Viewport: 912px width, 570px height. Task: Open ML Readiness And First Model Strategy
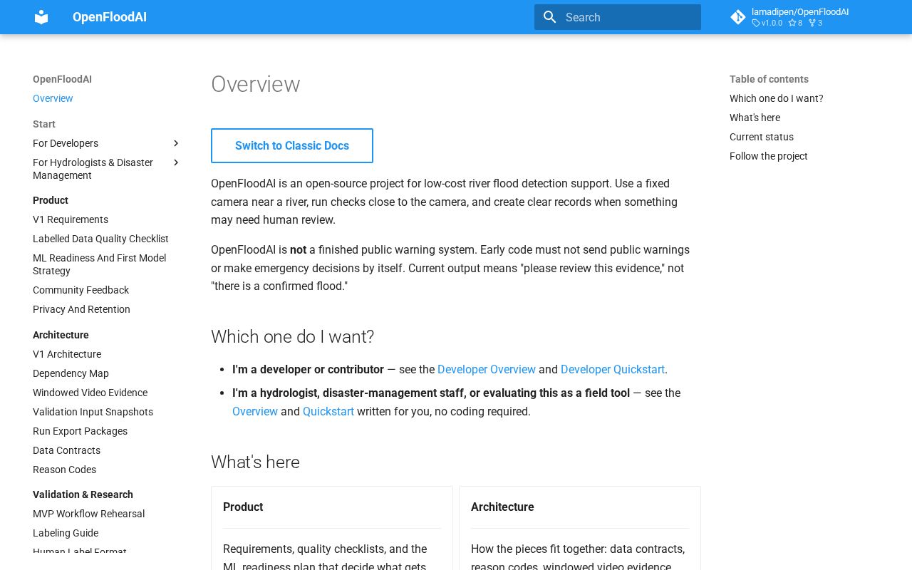(100, 264)
